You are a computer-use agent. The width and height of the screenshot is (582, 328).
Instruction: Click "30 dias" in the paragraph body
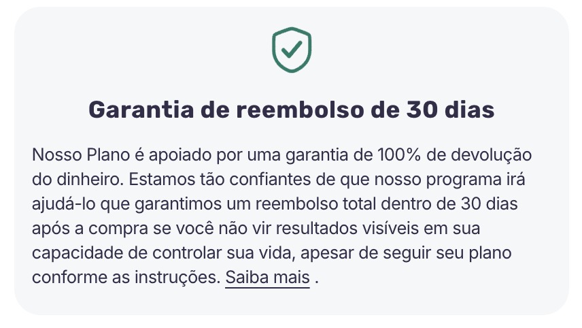490,204
